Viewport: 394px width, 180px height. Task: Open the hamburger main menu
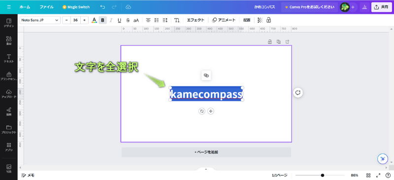tap(9, 7)
